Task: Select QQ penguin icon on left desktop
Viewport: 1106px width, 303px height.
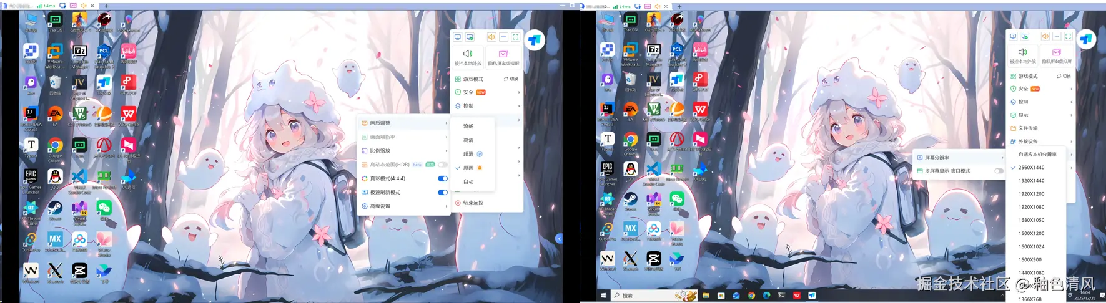Action: pyautogui.click(x=55, y=178)
